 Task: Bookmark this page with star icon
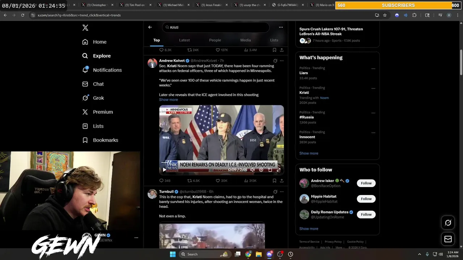click(x=385, y=15)
